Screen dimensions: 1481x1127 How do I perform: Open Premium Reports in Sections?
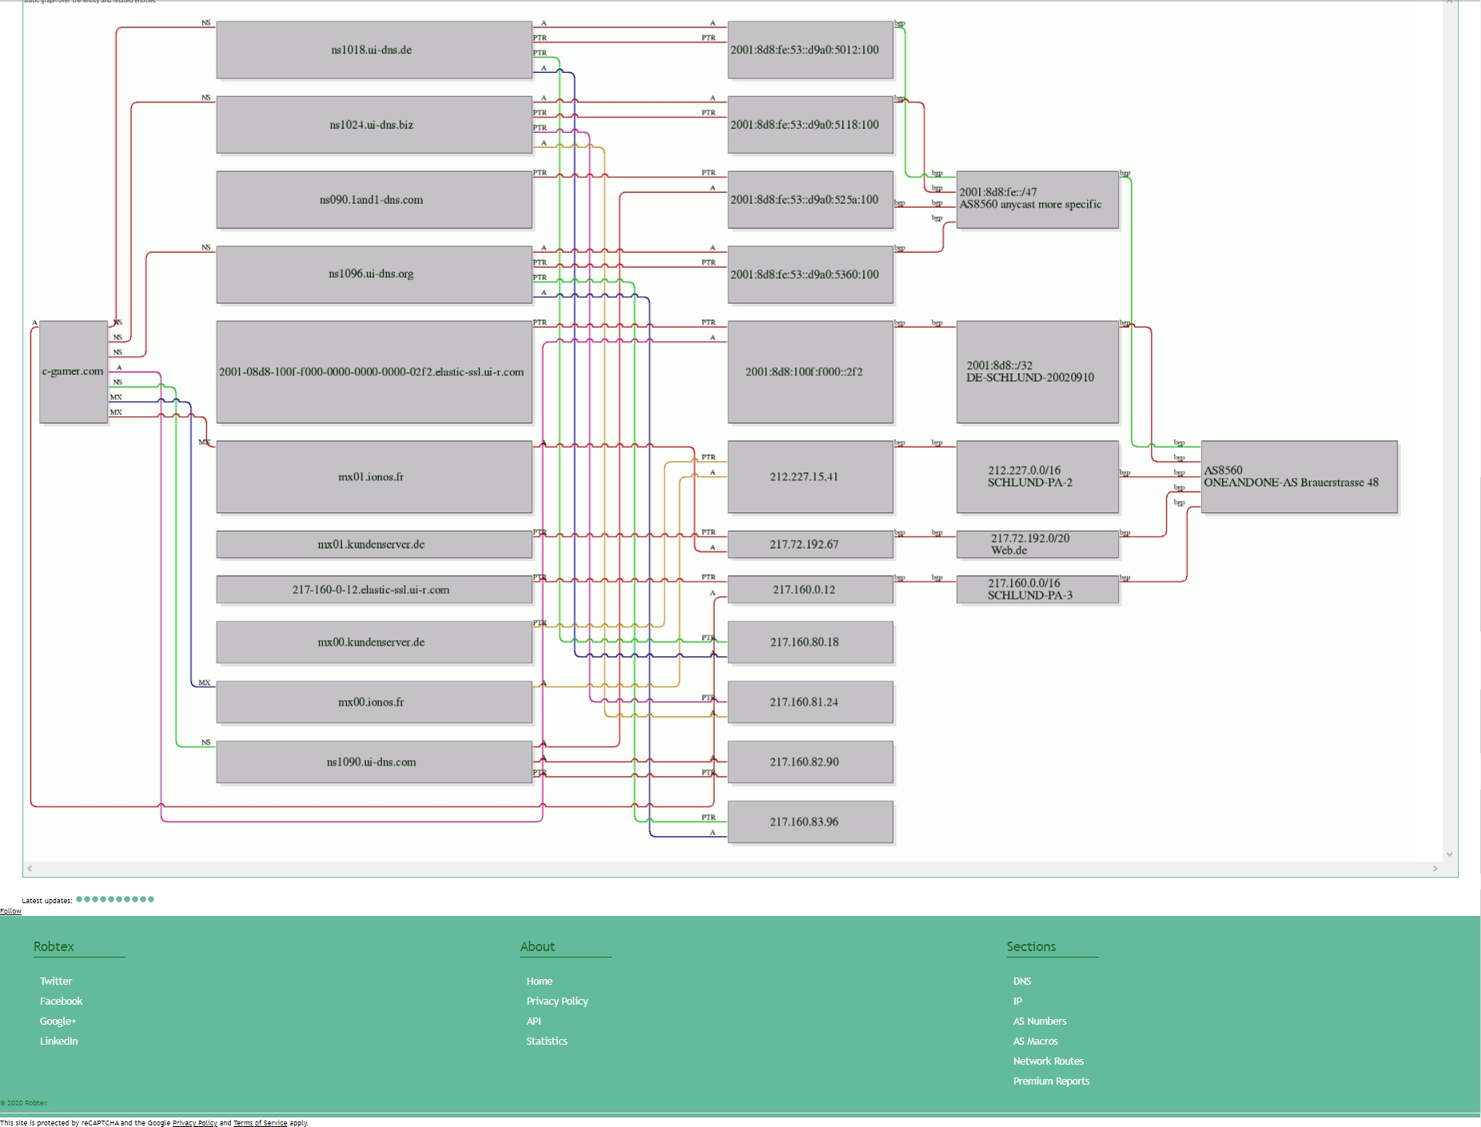[x=1051, y=1081]
